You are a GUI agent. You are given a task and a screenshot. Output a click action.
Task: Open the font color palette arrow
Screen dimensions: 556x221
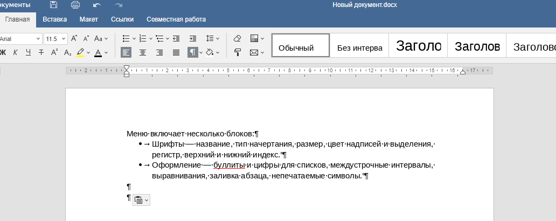pyautogui.click(x=106, y=53)
